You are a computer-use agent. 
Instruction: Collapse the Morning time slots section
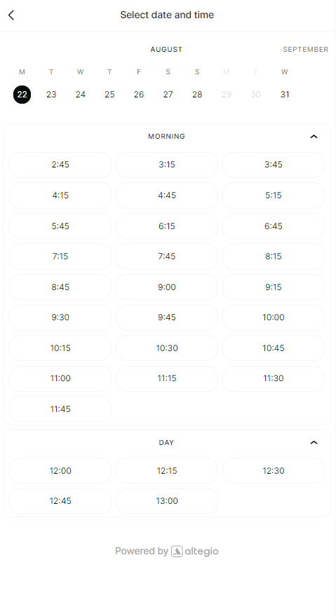tap(314, 137)
